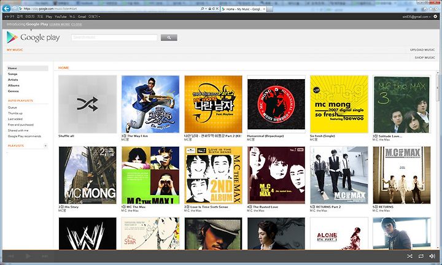Select Artists in the sidebar
Image resolution: width=442 pixels, height=265 pixels.
(13, 80)
